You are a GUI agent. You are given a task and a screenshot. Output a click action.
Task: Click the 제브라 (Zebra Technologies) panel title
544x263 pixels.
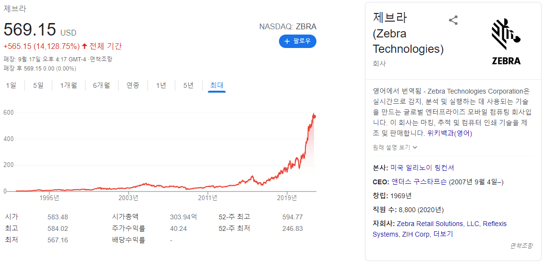click(408, 33)
